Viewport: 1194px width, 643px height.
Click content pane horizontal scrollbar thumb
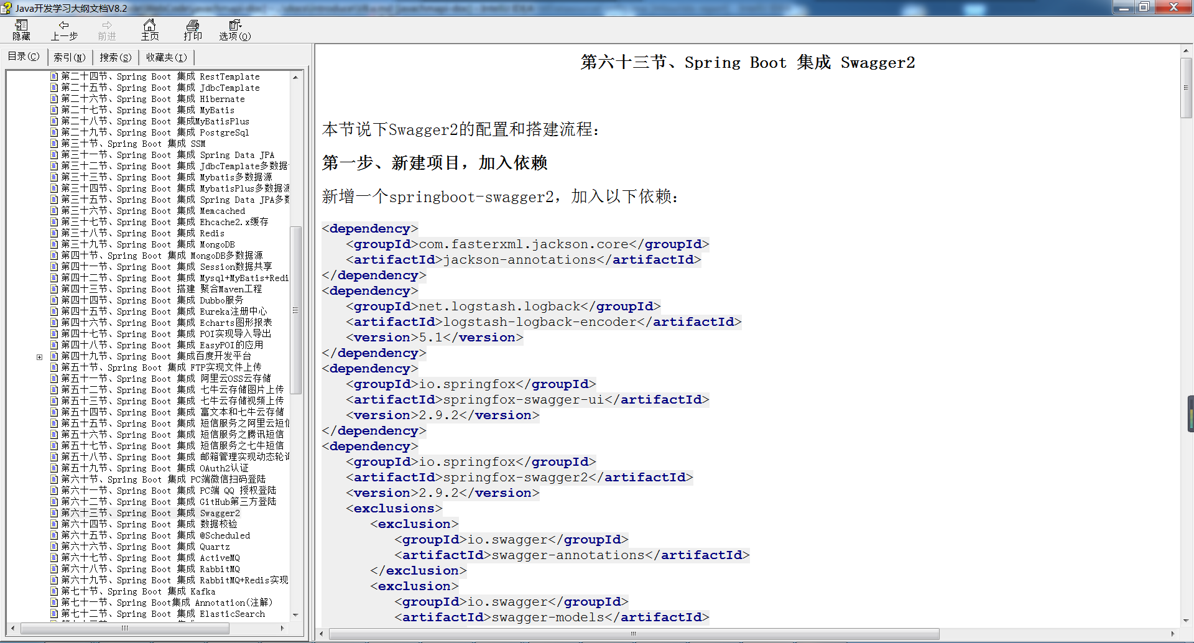pos(634,634)
